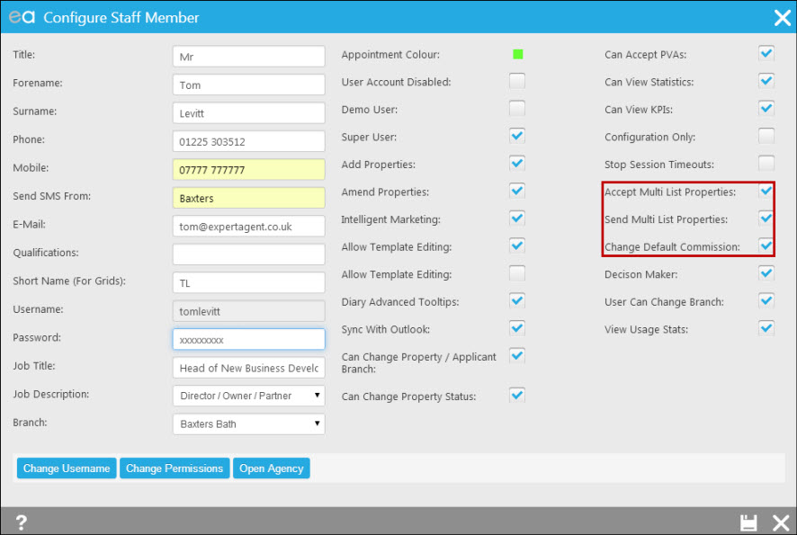Disable Intelligent Marketing checkbox
This screenshot has height=535, width=797.
517,218
